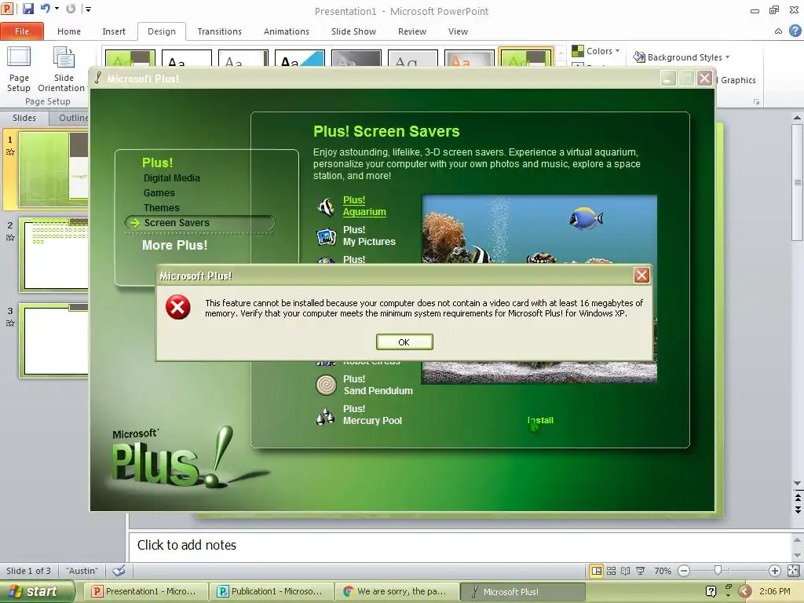Viewport: 804px width, 603px height.
Task: Select slide 1 thumbnail in Slides pane
Action: (54, 169)
